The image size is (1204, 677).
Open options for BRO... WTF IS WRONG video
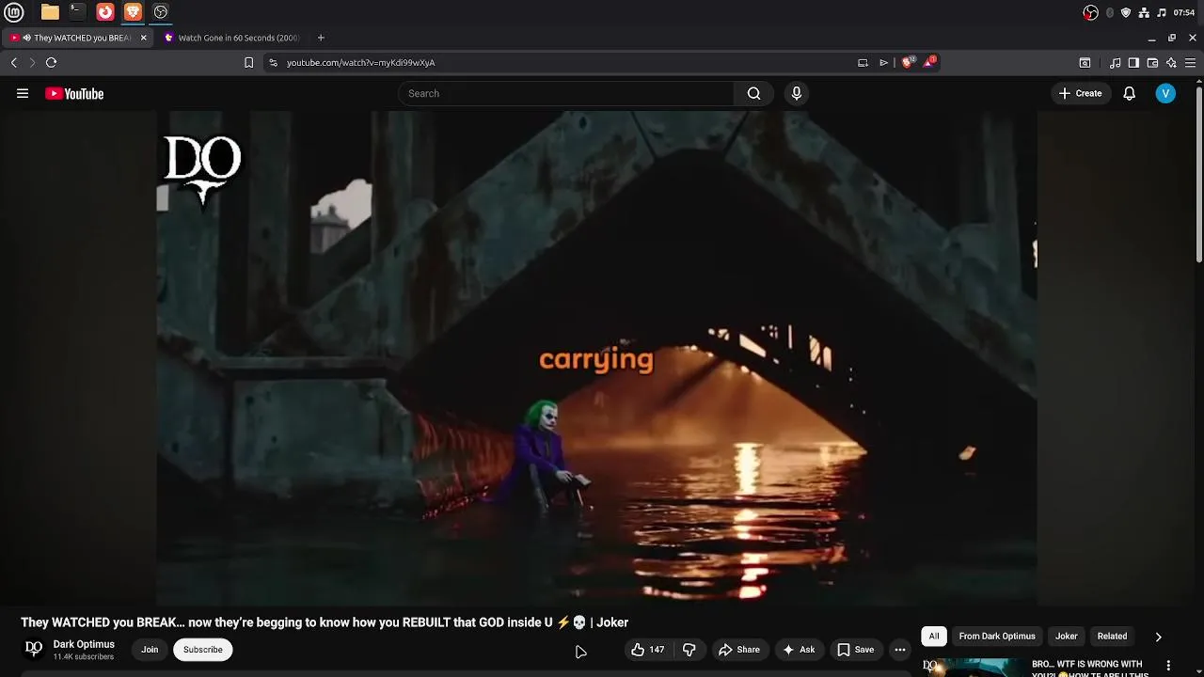tap(1168, 666)
